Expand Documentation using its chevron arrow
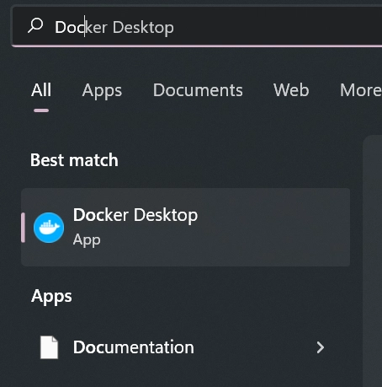Image resolution: width=382 pixels, height=387 pixels. (320, 347)
